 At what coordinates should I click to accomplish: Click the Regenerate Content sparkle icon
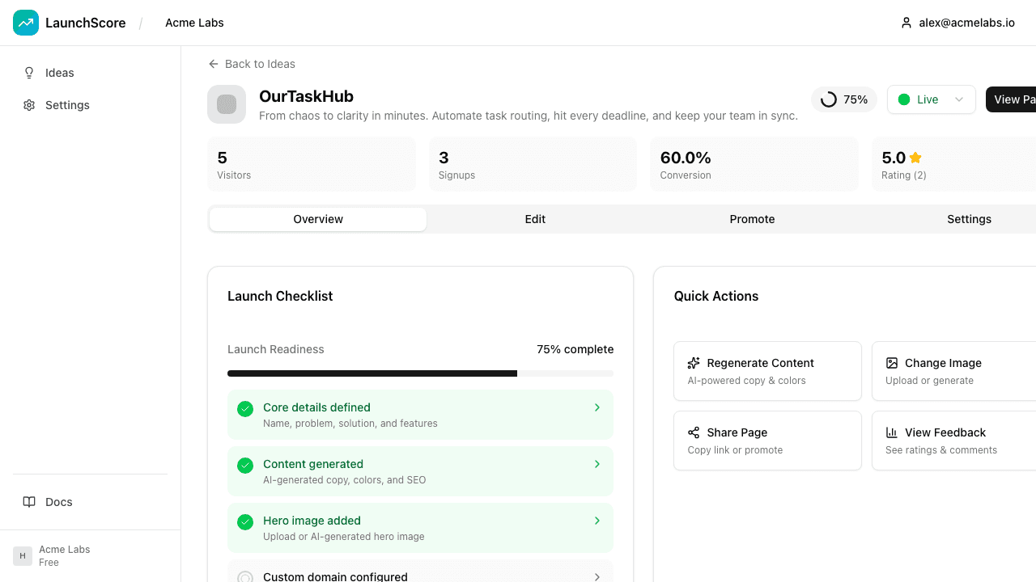click(694, 363)
